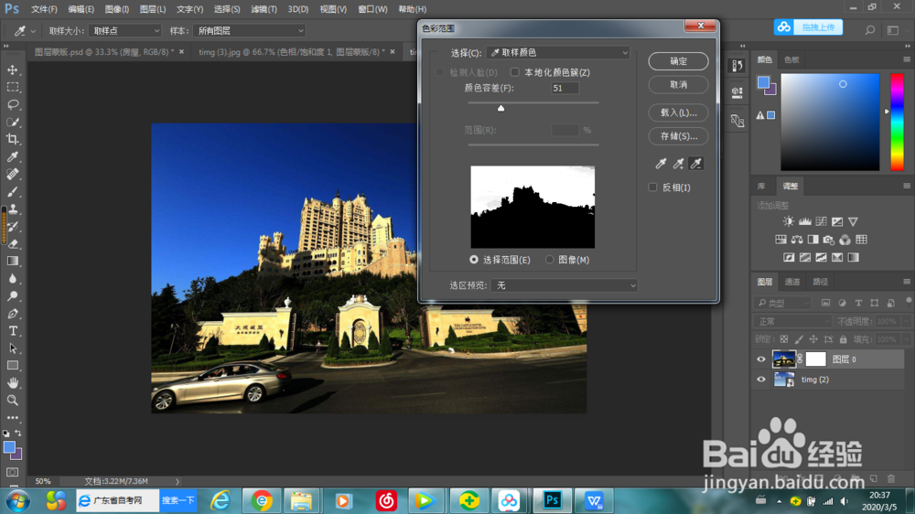Toggle Quick Mask mode icon
The width and height of the screenshot is (915, 514).
pos(12,472)
